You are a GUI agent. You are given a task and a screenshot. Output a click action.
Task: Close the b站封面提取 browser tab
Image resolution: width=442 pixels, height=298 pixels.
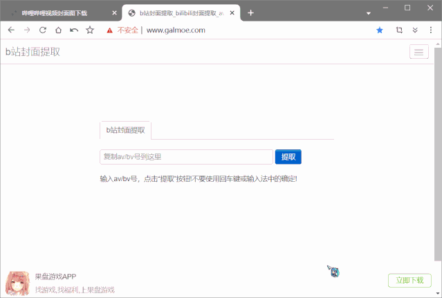coord(232,13)
